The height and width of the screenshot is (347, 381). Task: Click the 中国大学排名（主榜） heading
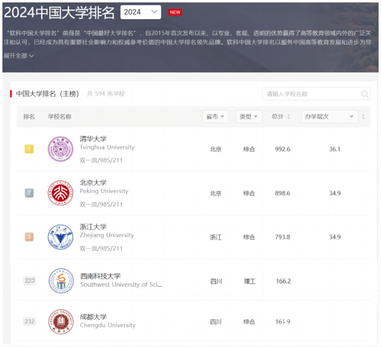point(48,93)
